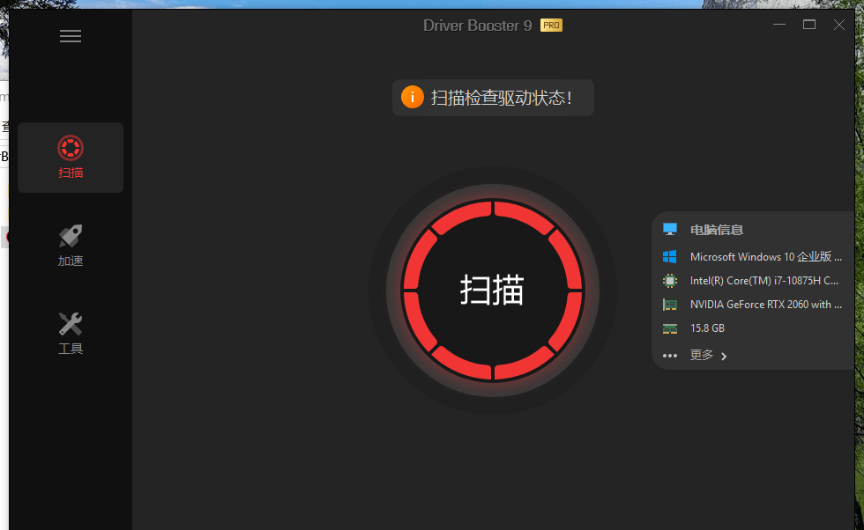Screen dimensions: 864x530
Task: Select the NVIDIA GeForce RTX 2060 entry
Action: coord(766,305)
